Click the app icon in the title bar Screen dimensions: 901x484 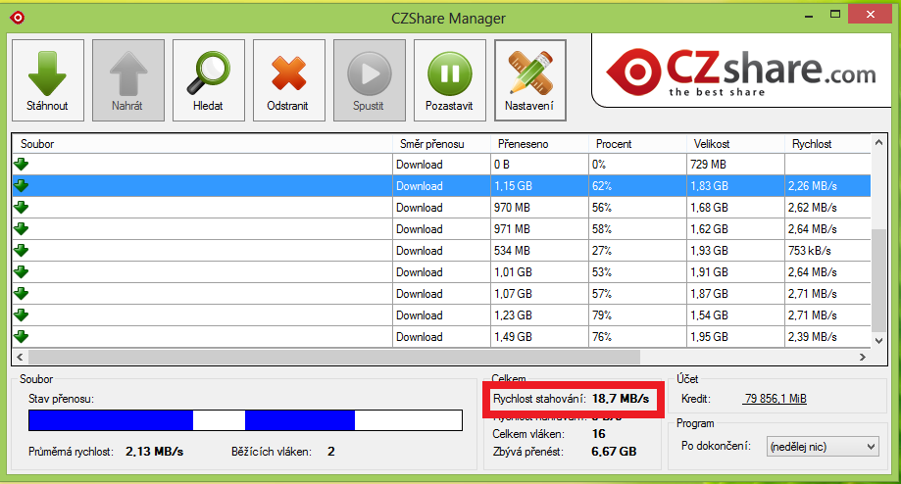(17, 17)
